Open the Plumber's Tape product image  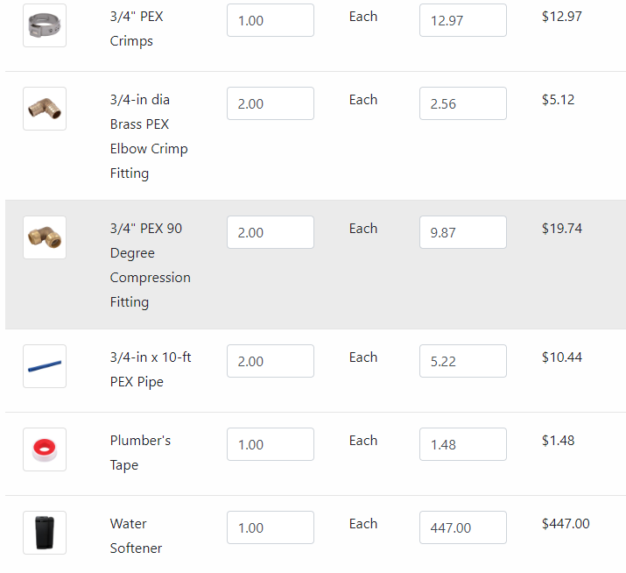[45, 449]
